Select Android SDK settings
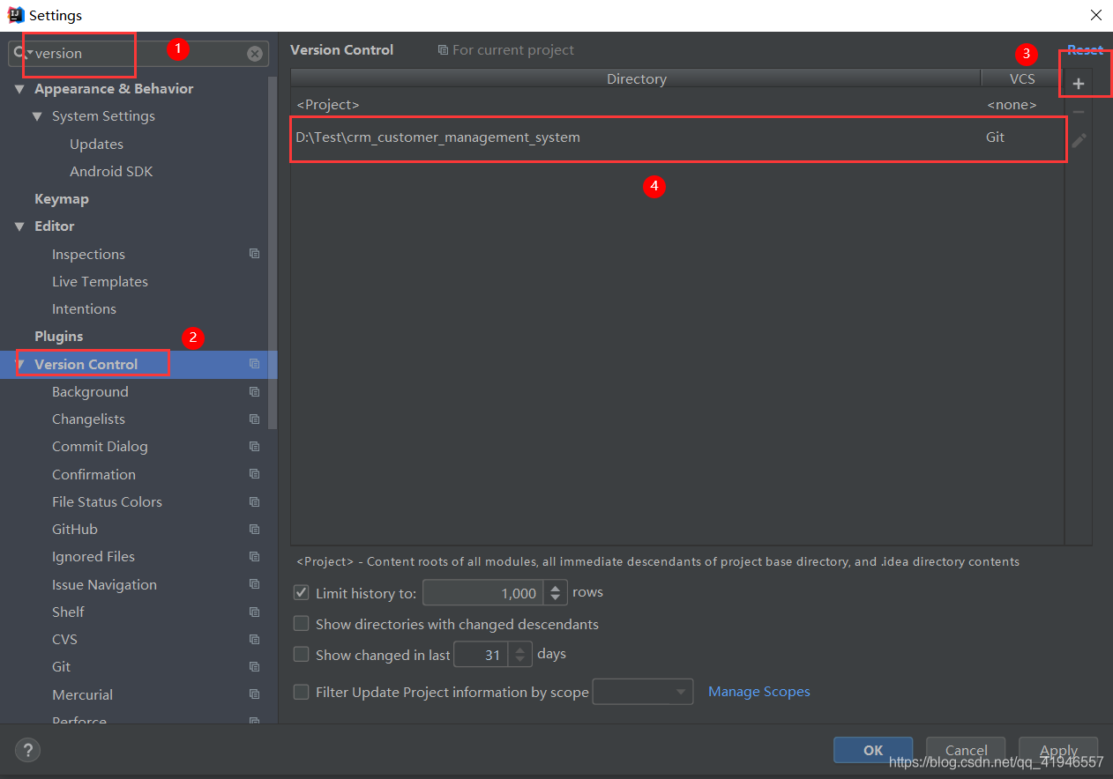The width and height of the screenshot is (1113, 779). 111,171
